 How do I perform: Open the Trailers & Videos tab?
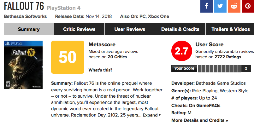[231, 29]
